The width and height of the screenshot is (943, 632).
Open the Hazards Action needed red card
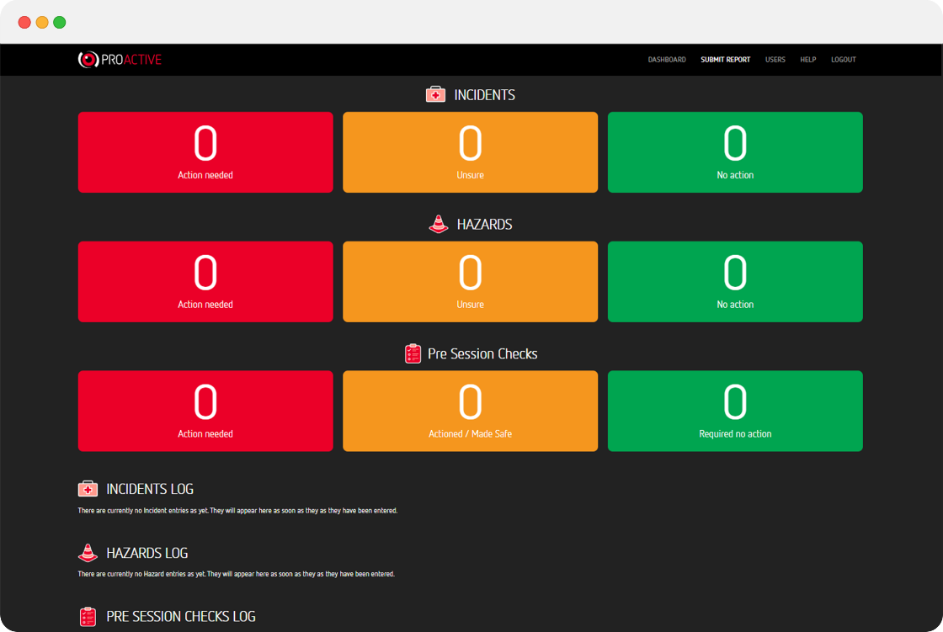click(x=205, y=281)
